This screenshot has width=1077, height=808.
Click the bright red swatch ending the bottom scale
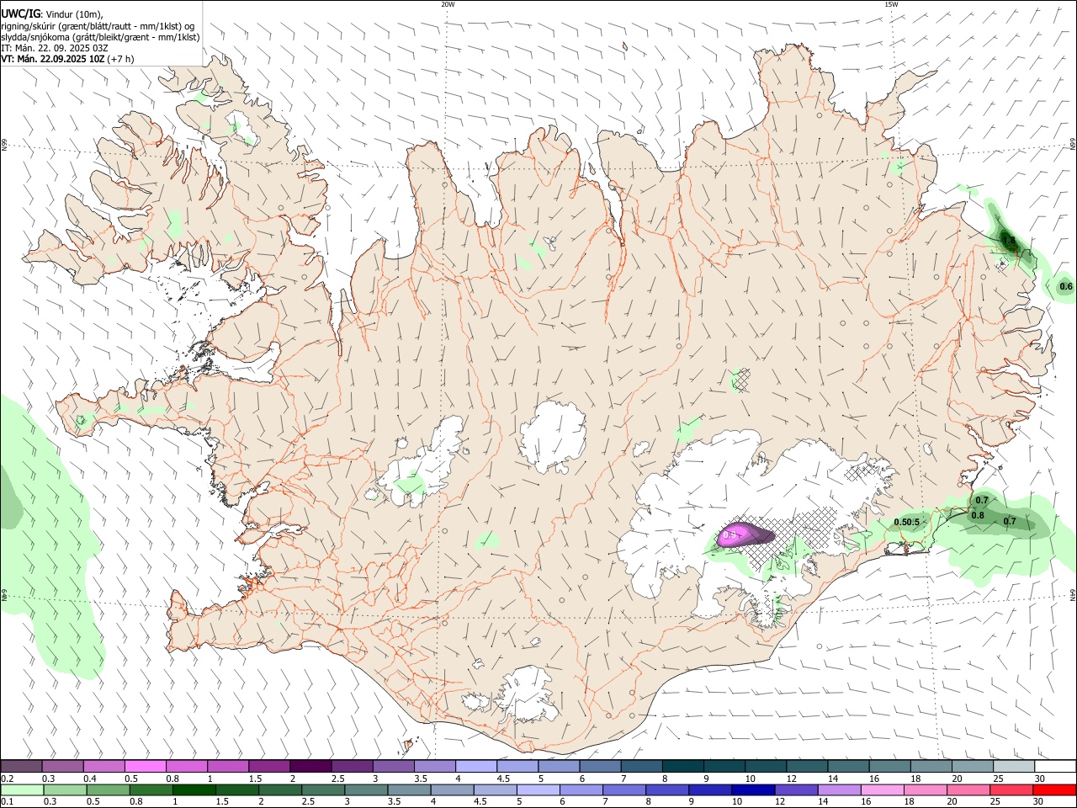(x=1054, y=790)
